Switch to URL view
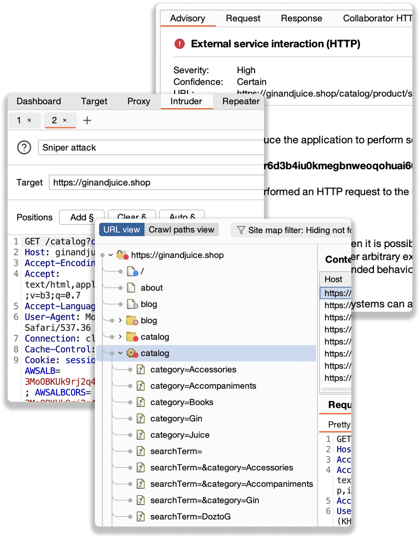This screenshot has width=420, height=538. (x=121, y=230)
